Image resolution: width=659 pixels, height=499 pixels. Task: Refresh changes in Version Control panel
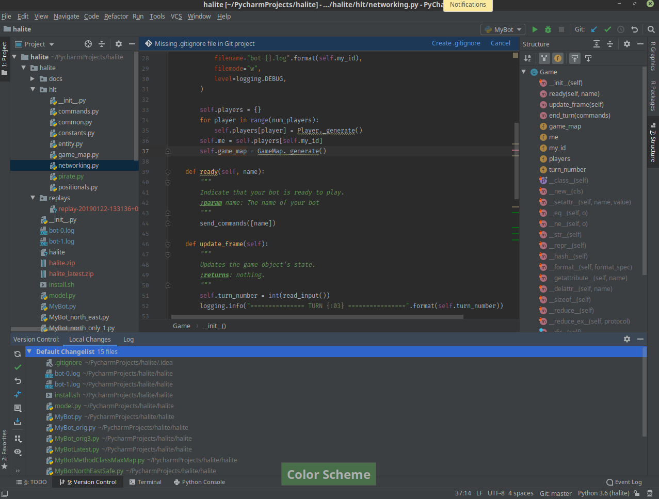[17, 354]
